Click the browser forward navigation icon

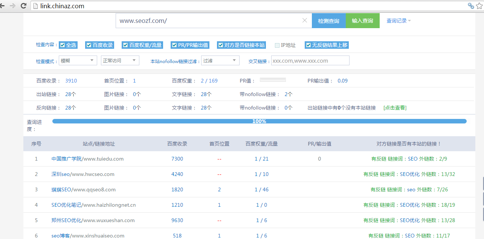point(13,6)
